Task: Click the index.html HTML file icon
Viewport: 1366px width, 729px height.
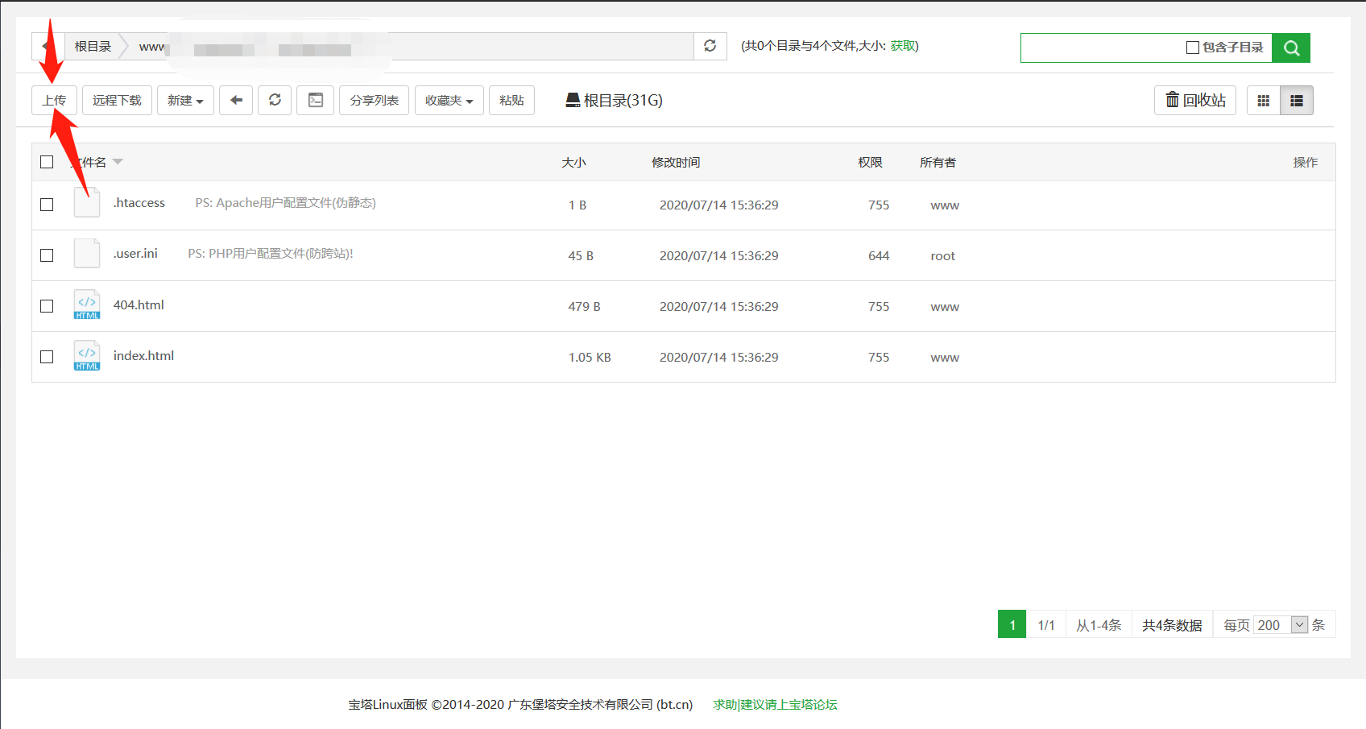Action: tap(87, 355)
